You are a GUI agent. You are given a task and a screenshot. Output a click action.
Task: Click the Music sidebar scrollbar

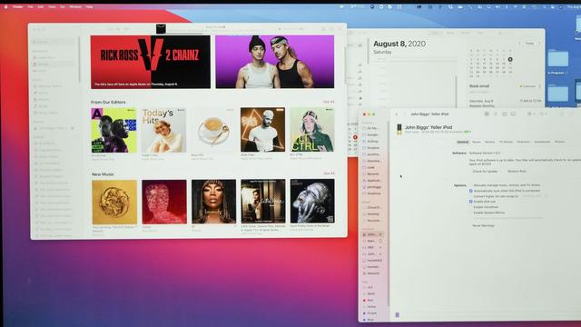click(79, 59)
